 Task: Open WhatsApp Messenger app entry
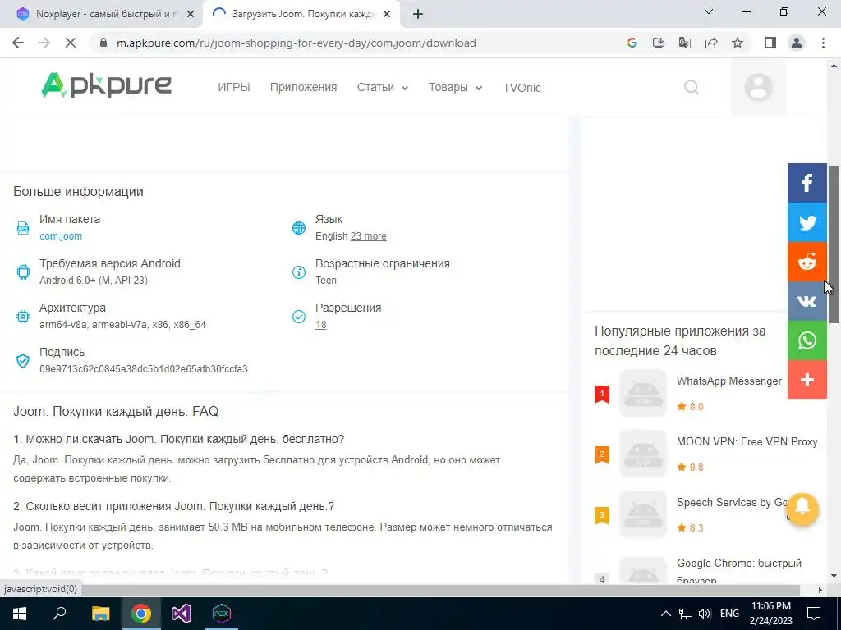[729, 381]
